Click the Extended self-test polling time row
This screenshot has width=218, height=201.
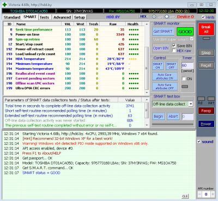pos(74,115)
